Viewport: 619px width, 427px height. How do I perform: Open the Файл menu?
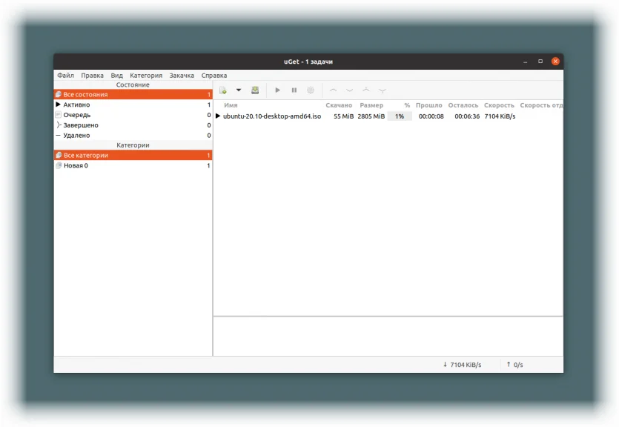(x=65, y=76)
